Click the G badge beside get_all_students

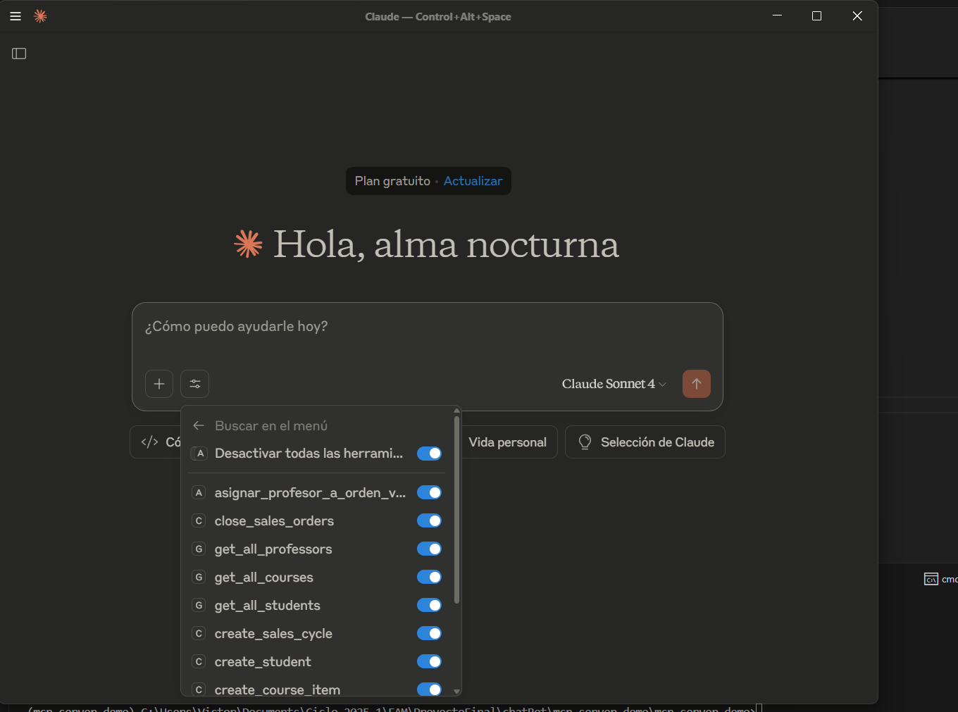pyautogui.click(x=199, y=606)
